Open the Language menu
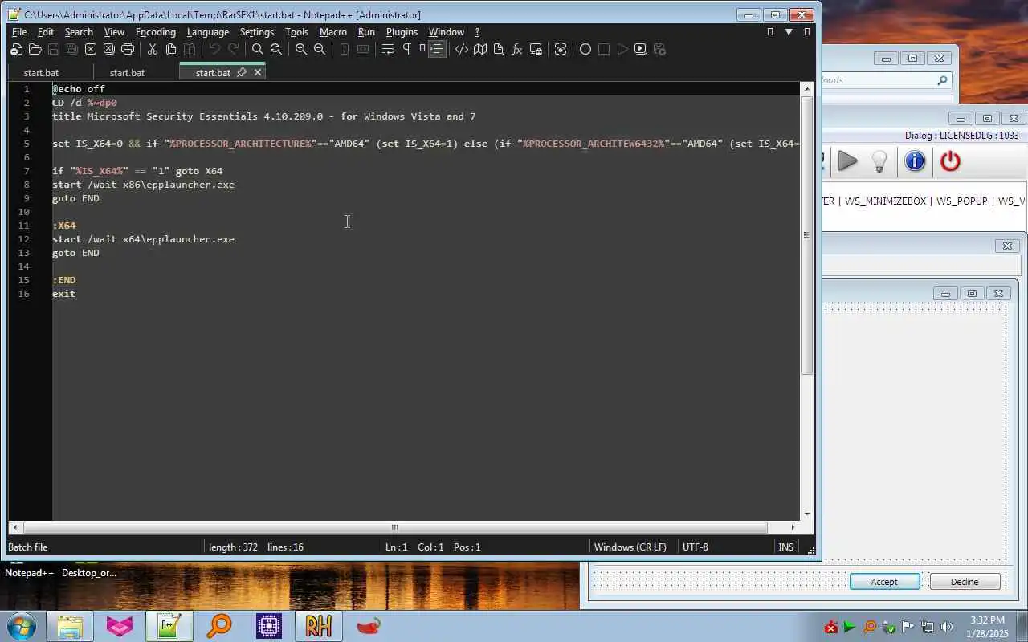The image size is (1028, 642). click(208, 32)
